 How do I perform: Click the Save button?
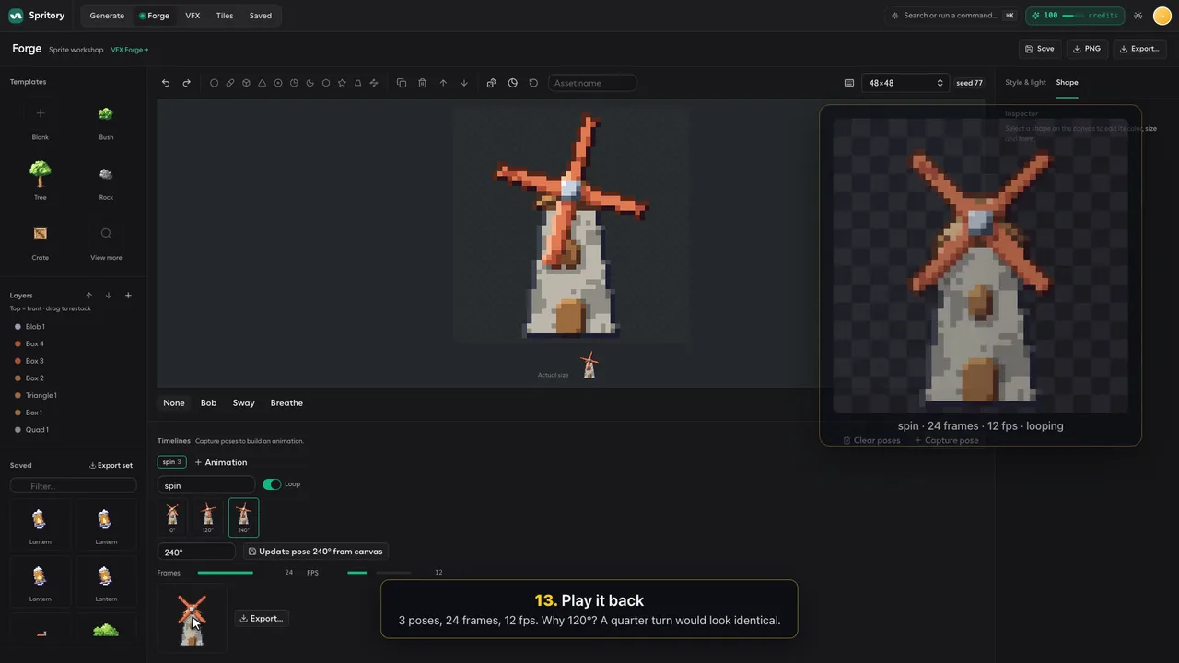tap(1040, 49)
